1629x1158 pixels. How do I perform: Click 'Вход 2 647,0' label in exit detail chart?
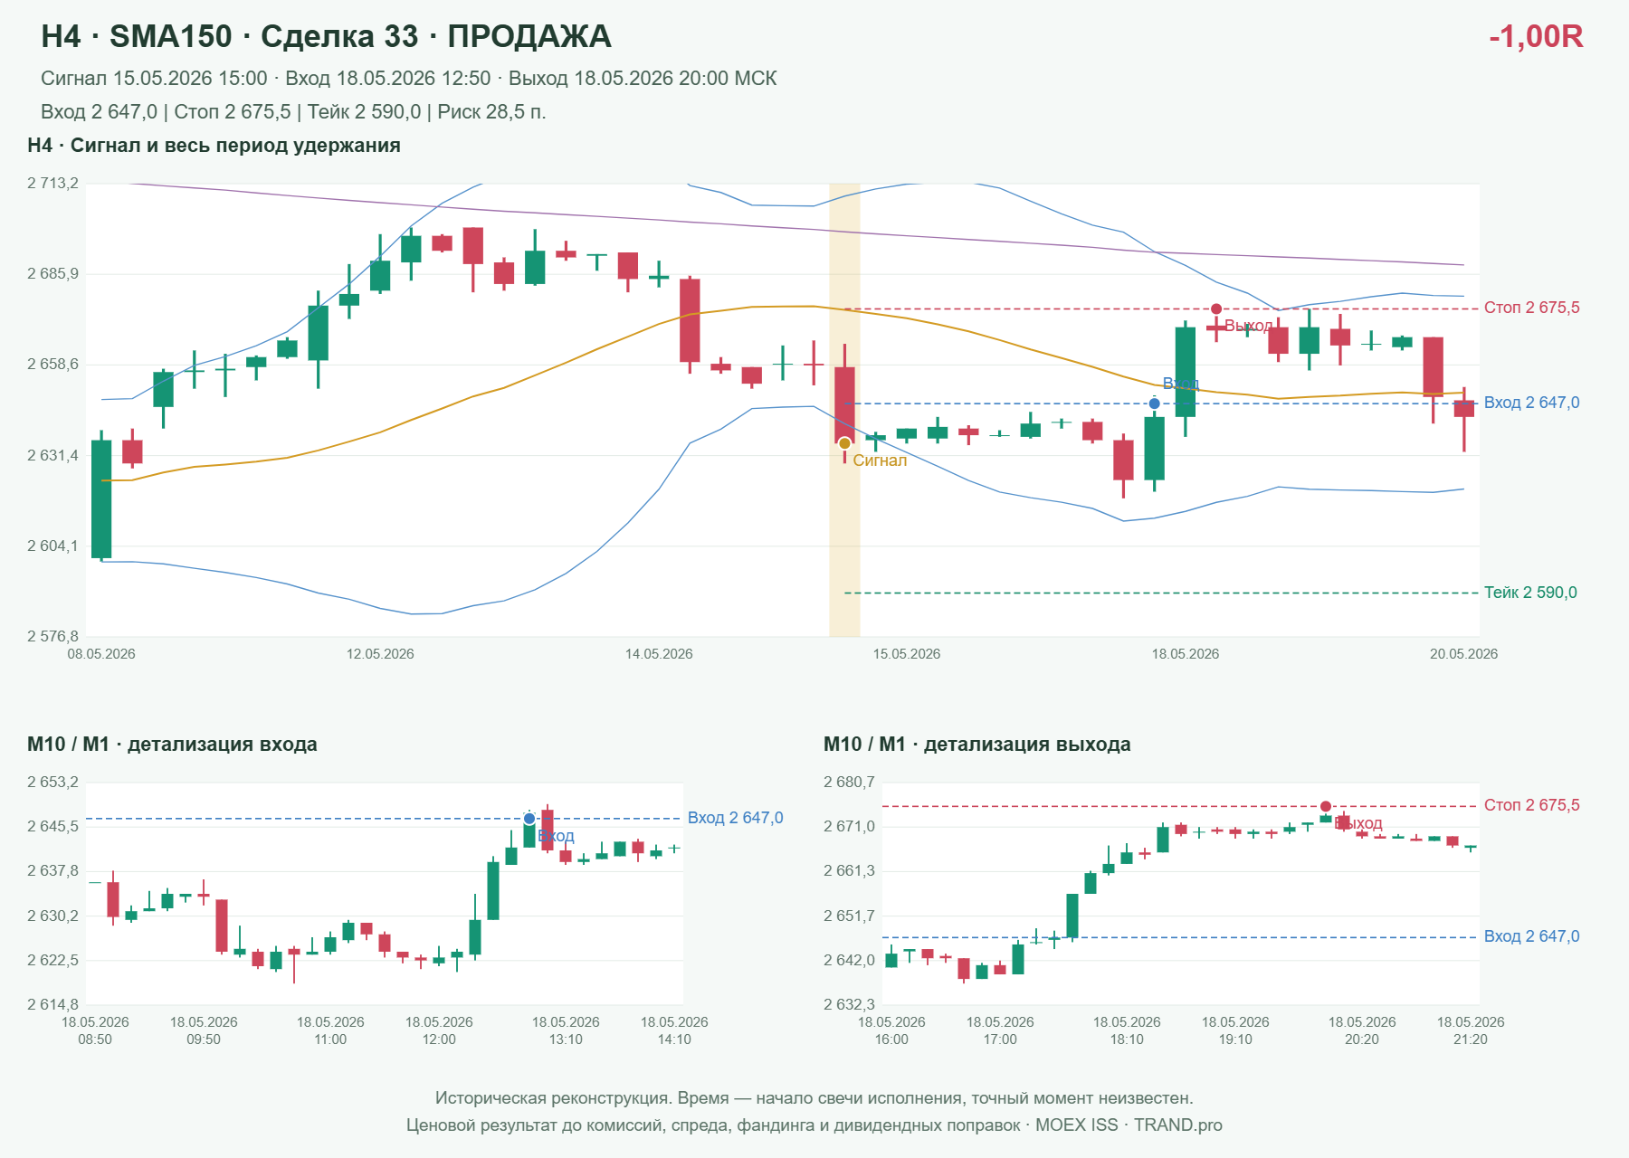(x=1532, y=936)
